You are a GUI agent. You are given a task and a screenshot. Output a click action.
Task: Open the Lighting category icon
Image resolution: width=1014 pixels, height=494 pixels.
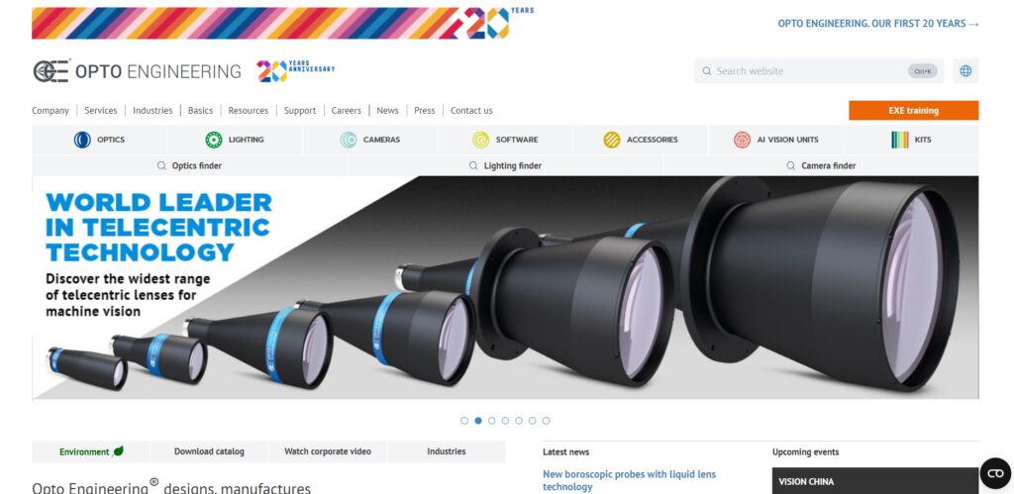(214, 140)
